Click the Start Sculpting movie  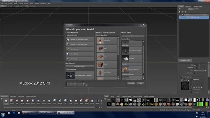(80, 54)
